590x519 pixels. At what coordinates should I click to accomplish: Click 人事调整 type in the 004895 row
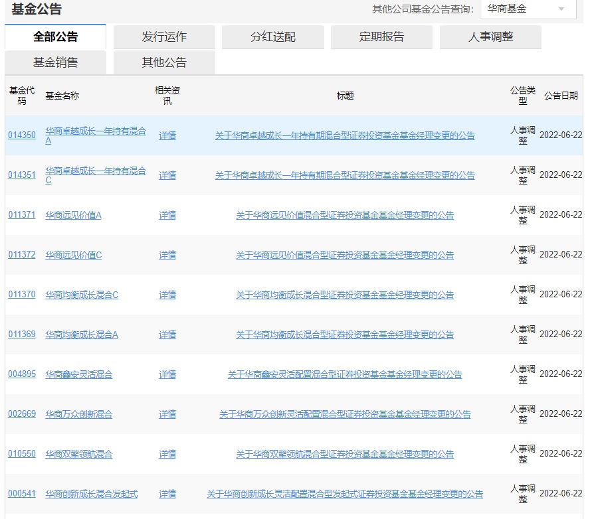tap(523, 374)
